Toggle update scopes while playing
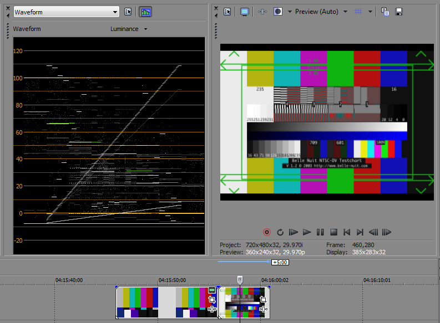This screenshot has height=323, width=440. pyautogui.click(x=145, y=12)
